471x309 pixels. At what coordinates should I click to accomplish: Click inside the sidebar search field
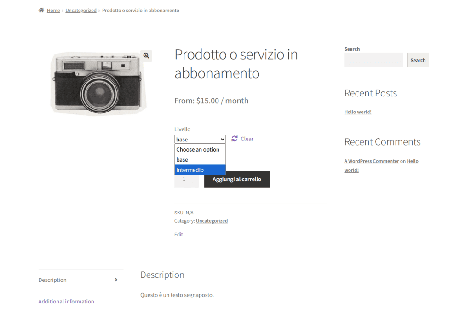point(373,60)
